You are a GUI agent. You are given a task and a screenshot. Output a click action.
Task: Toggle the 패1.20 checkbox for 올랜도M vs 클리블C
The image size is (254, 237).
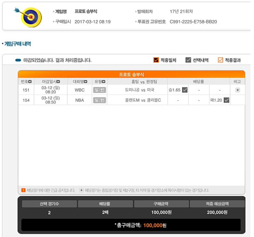(226, 100)
